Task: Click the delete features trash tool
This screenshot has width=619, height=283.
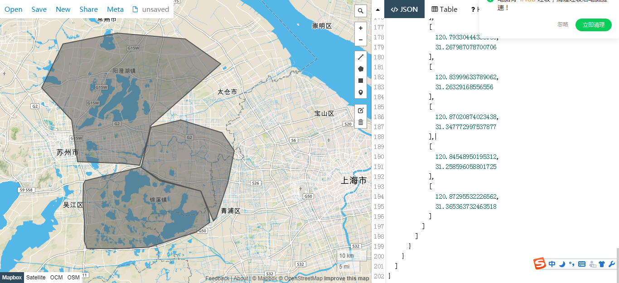Action: coord(360,122)
